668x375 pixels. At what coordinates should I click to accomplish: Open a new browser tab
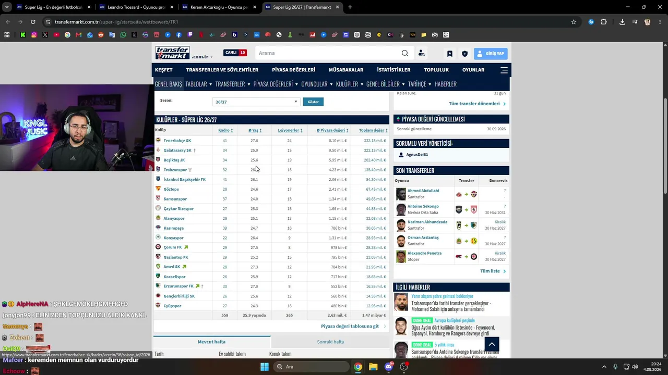(350, 7)
